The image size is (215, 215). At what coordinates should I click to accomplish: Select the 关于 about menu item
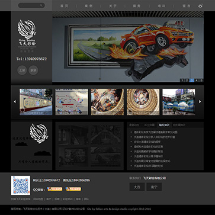click(113, 6)
